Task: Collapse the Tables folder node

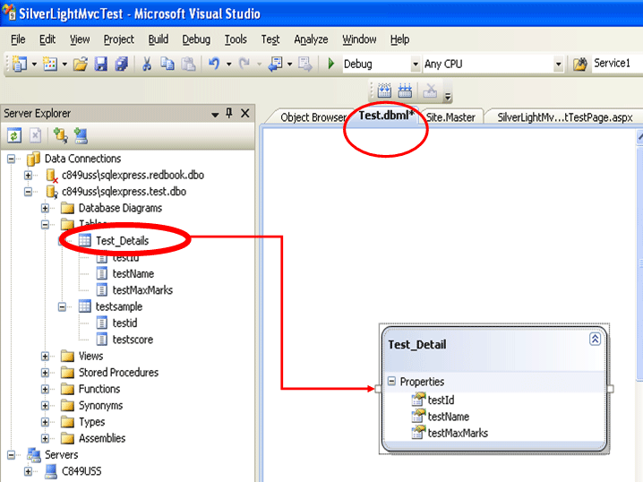Action: point(45,224)
